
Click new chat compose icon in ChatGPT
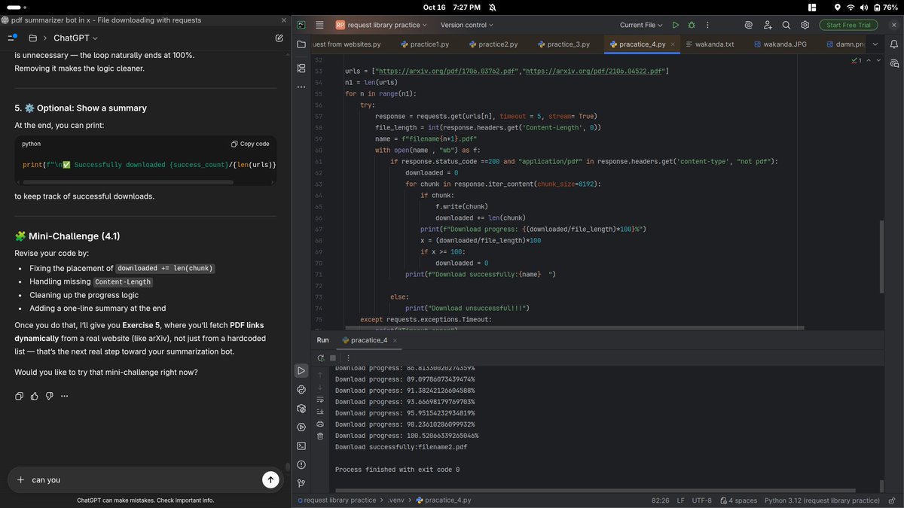(x=279, y=38)
